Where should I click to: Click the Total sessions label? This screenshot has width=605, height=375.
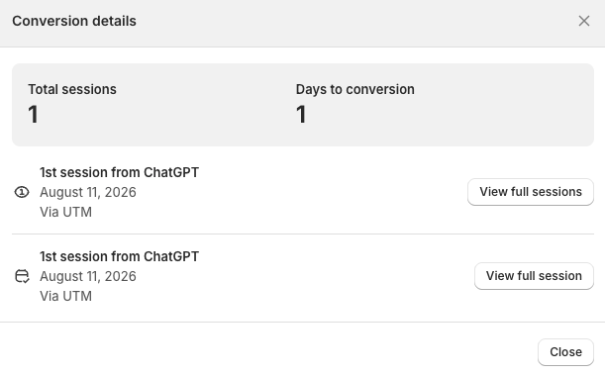tap(72, 89)
